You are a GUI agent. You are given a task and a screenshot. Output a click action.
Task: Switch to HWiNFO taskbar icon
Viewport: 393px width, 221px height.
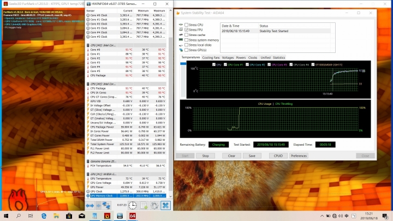[120, 216]
